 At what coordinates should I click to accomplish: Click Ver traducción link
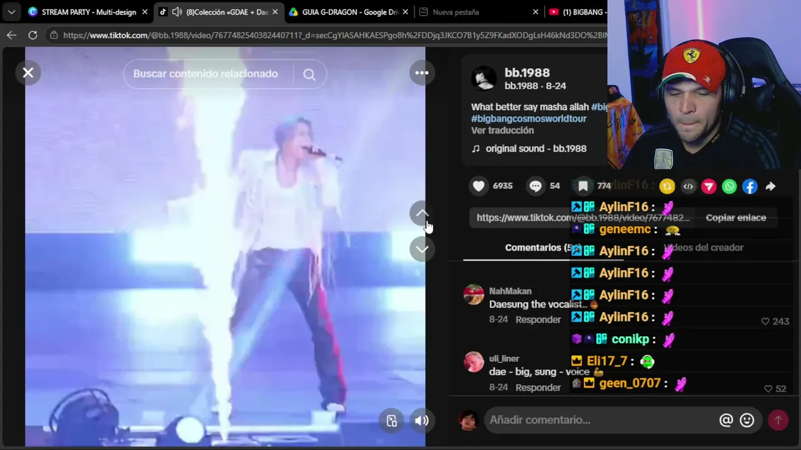tap(503, 130)
